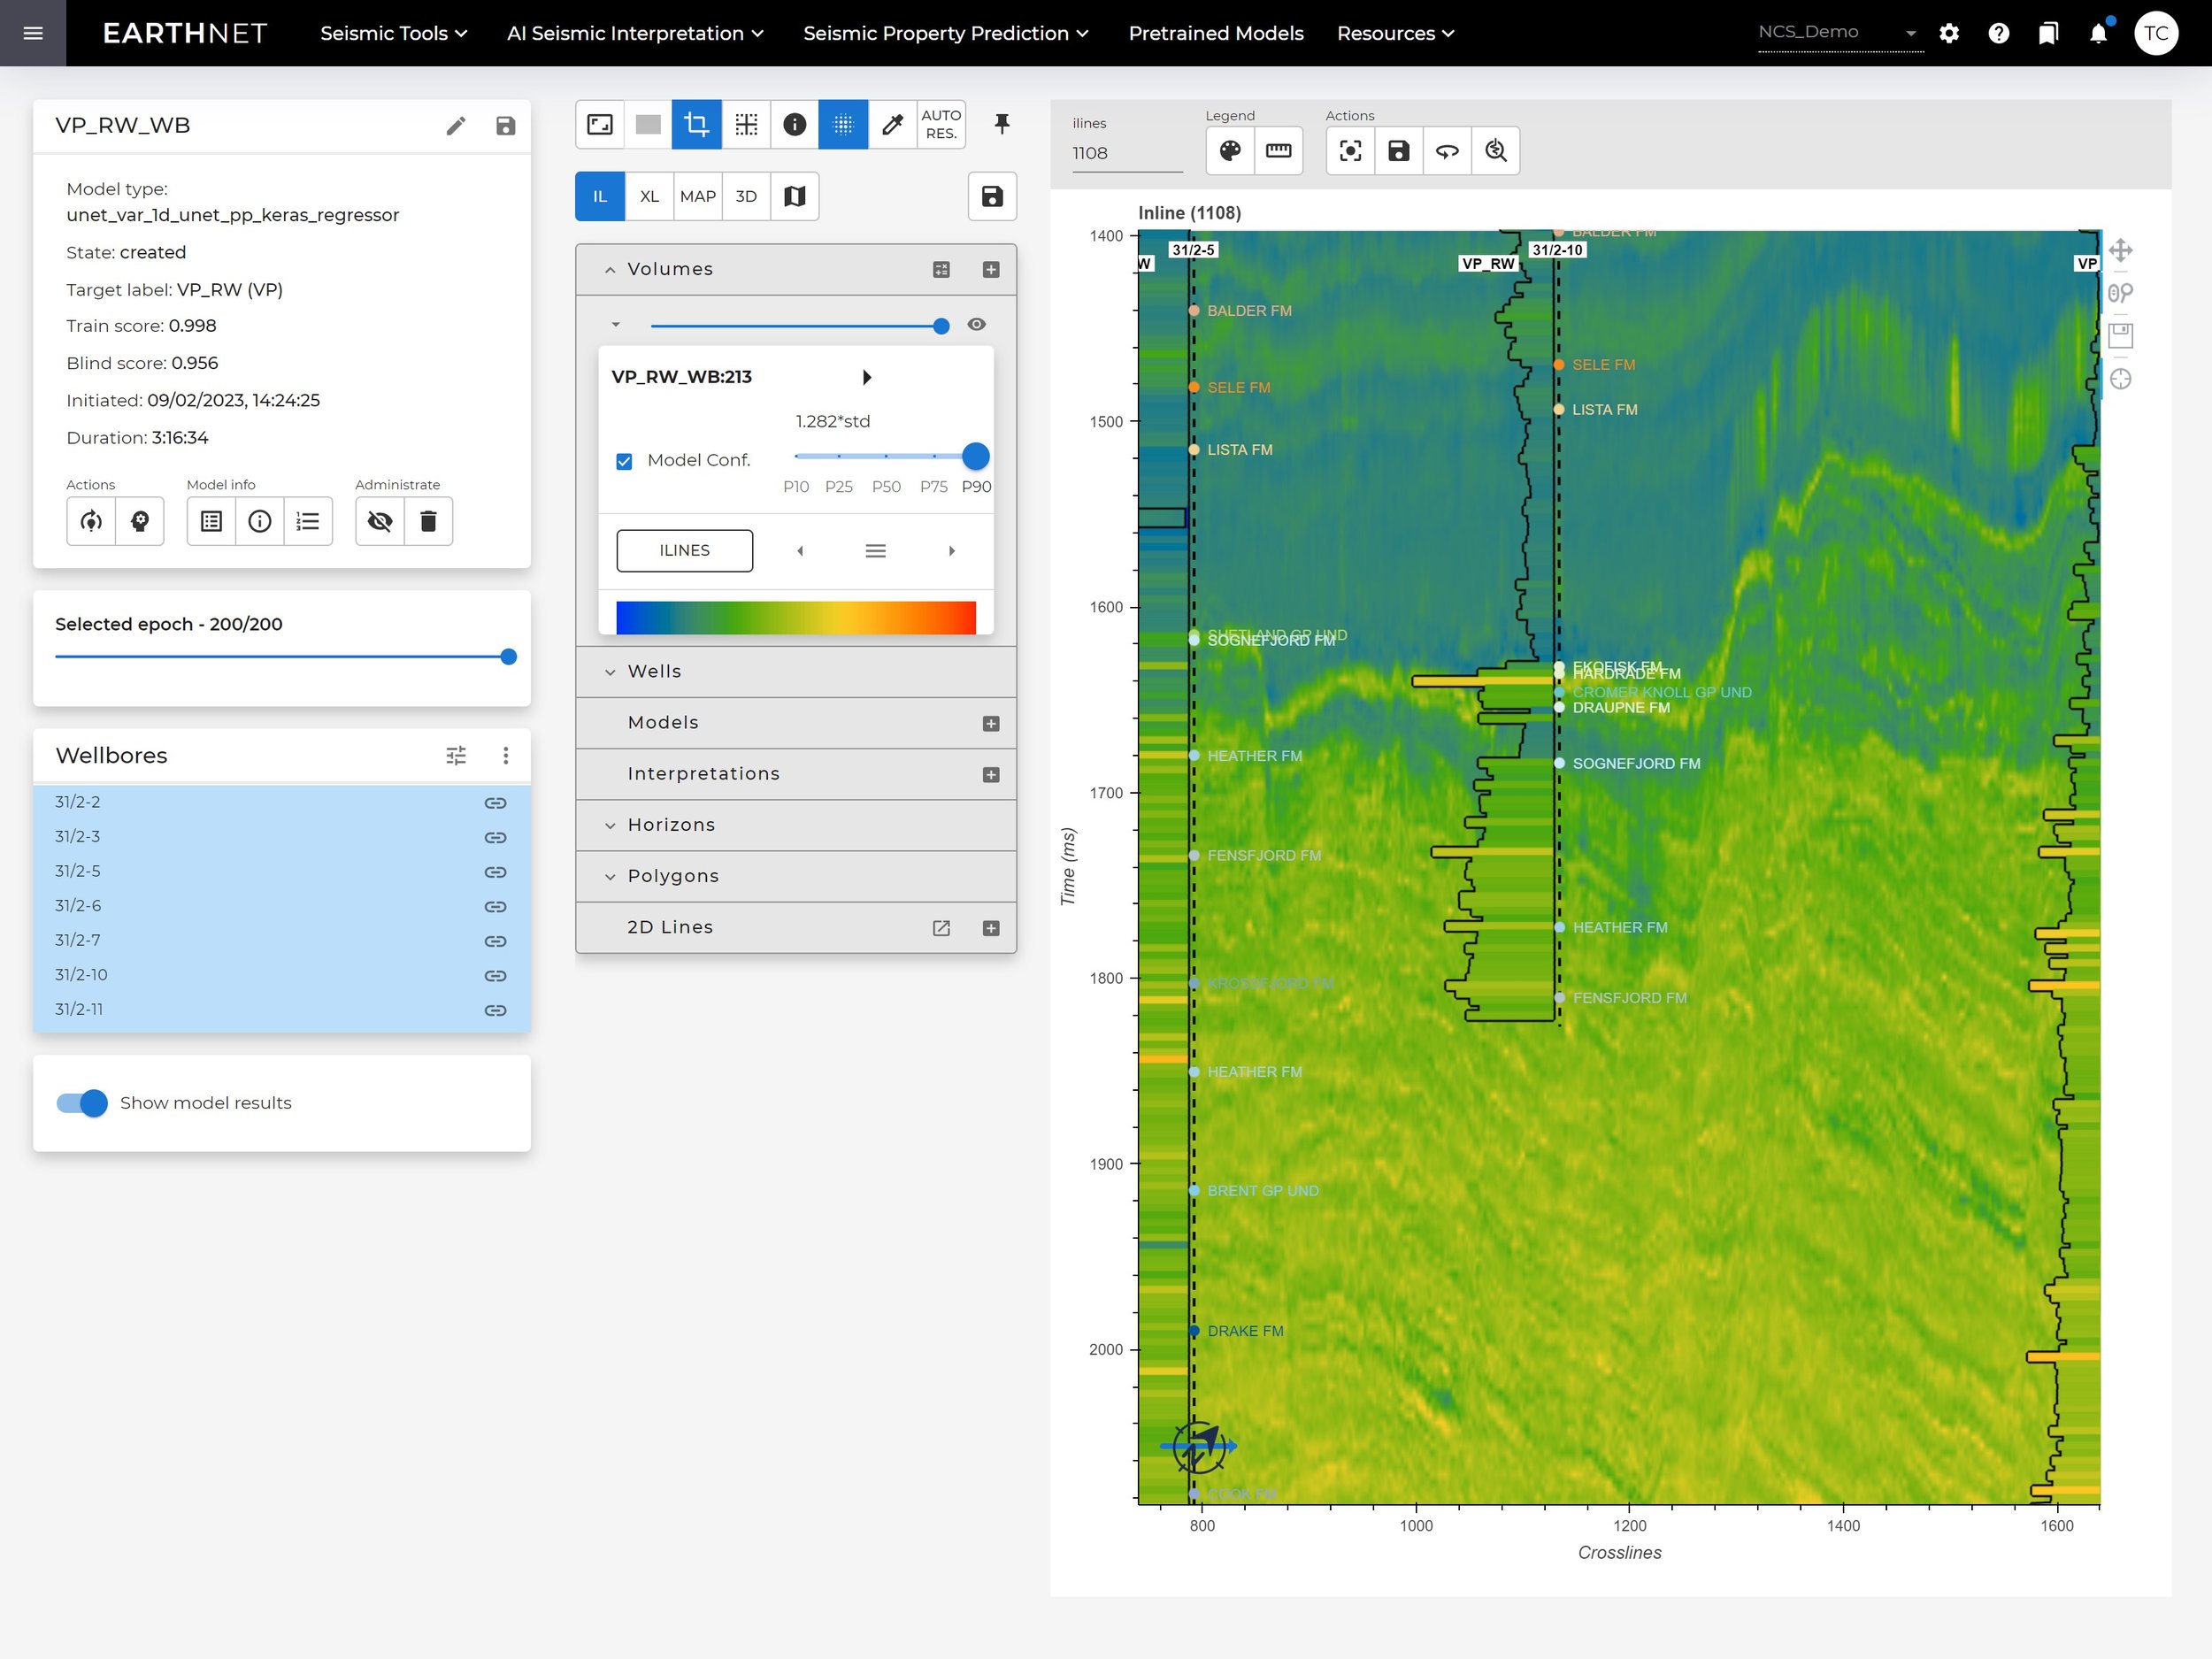Open the Seismic Property Prediction menu
Screen dimensions: 2212x1659
(944, 32)
